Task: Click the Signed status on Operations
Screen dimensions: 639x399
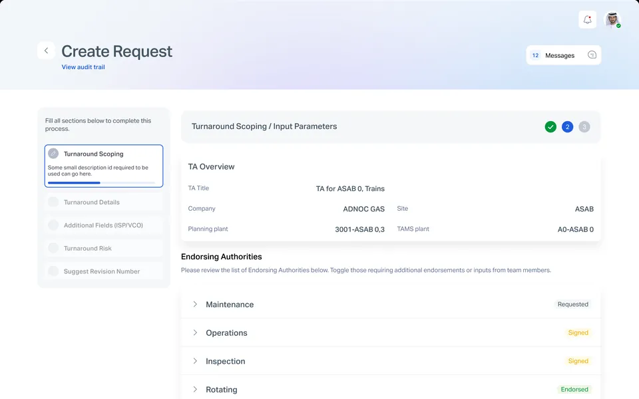Action: pos(578,332)
